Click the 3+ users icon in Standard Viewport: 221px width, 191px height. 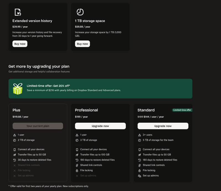click(x=140, y=135)
